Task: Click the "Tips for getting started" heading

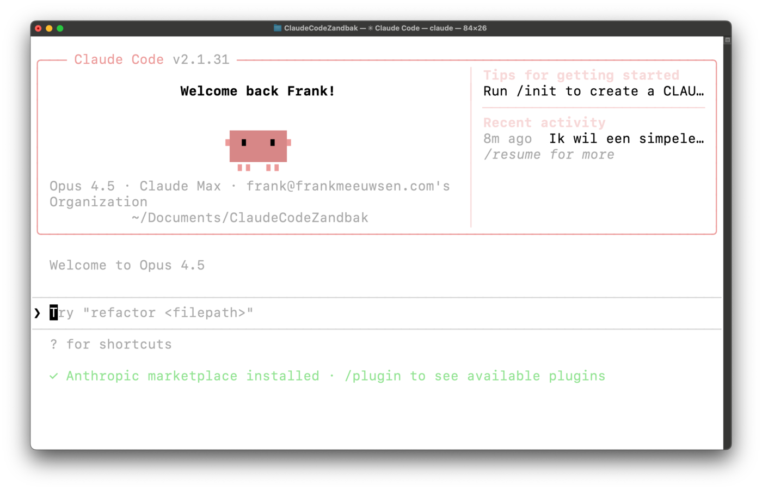Action: [581, 75]
